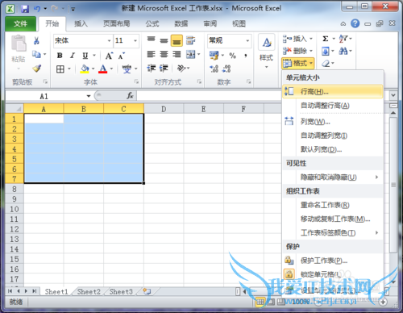Insert a new worksheet tab
This screenshot has width=403, height=313.
click(147, 291)
